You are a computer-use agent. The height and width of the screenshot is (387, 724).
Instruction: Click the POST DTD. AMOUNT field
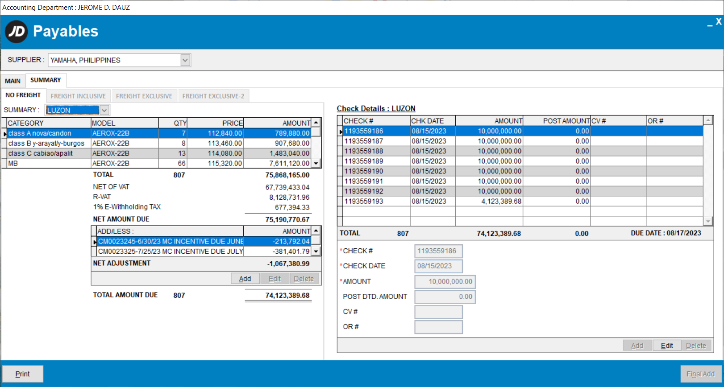pos(445,297)
